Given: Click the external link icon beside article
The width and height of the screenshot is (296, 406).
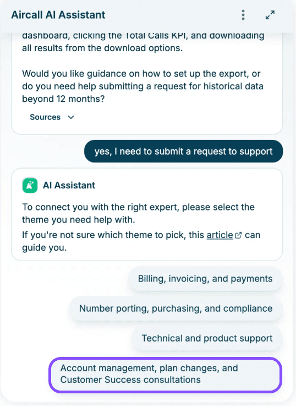Looking at the screenshot, I should click(238, 235).
